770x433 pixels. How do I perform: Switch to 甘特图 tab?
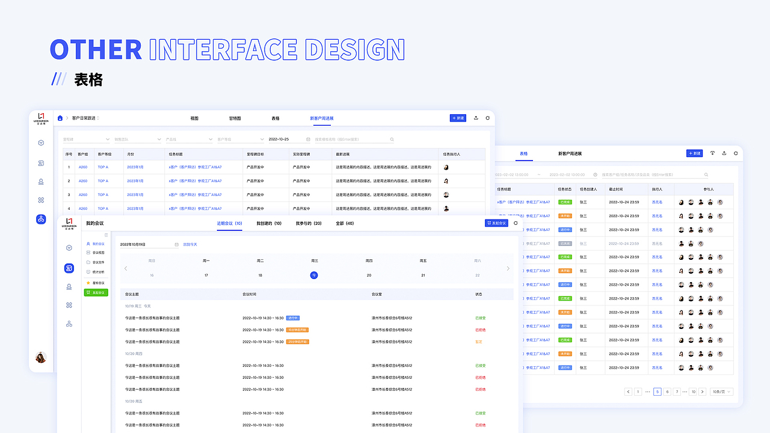(x=235, y=118)
